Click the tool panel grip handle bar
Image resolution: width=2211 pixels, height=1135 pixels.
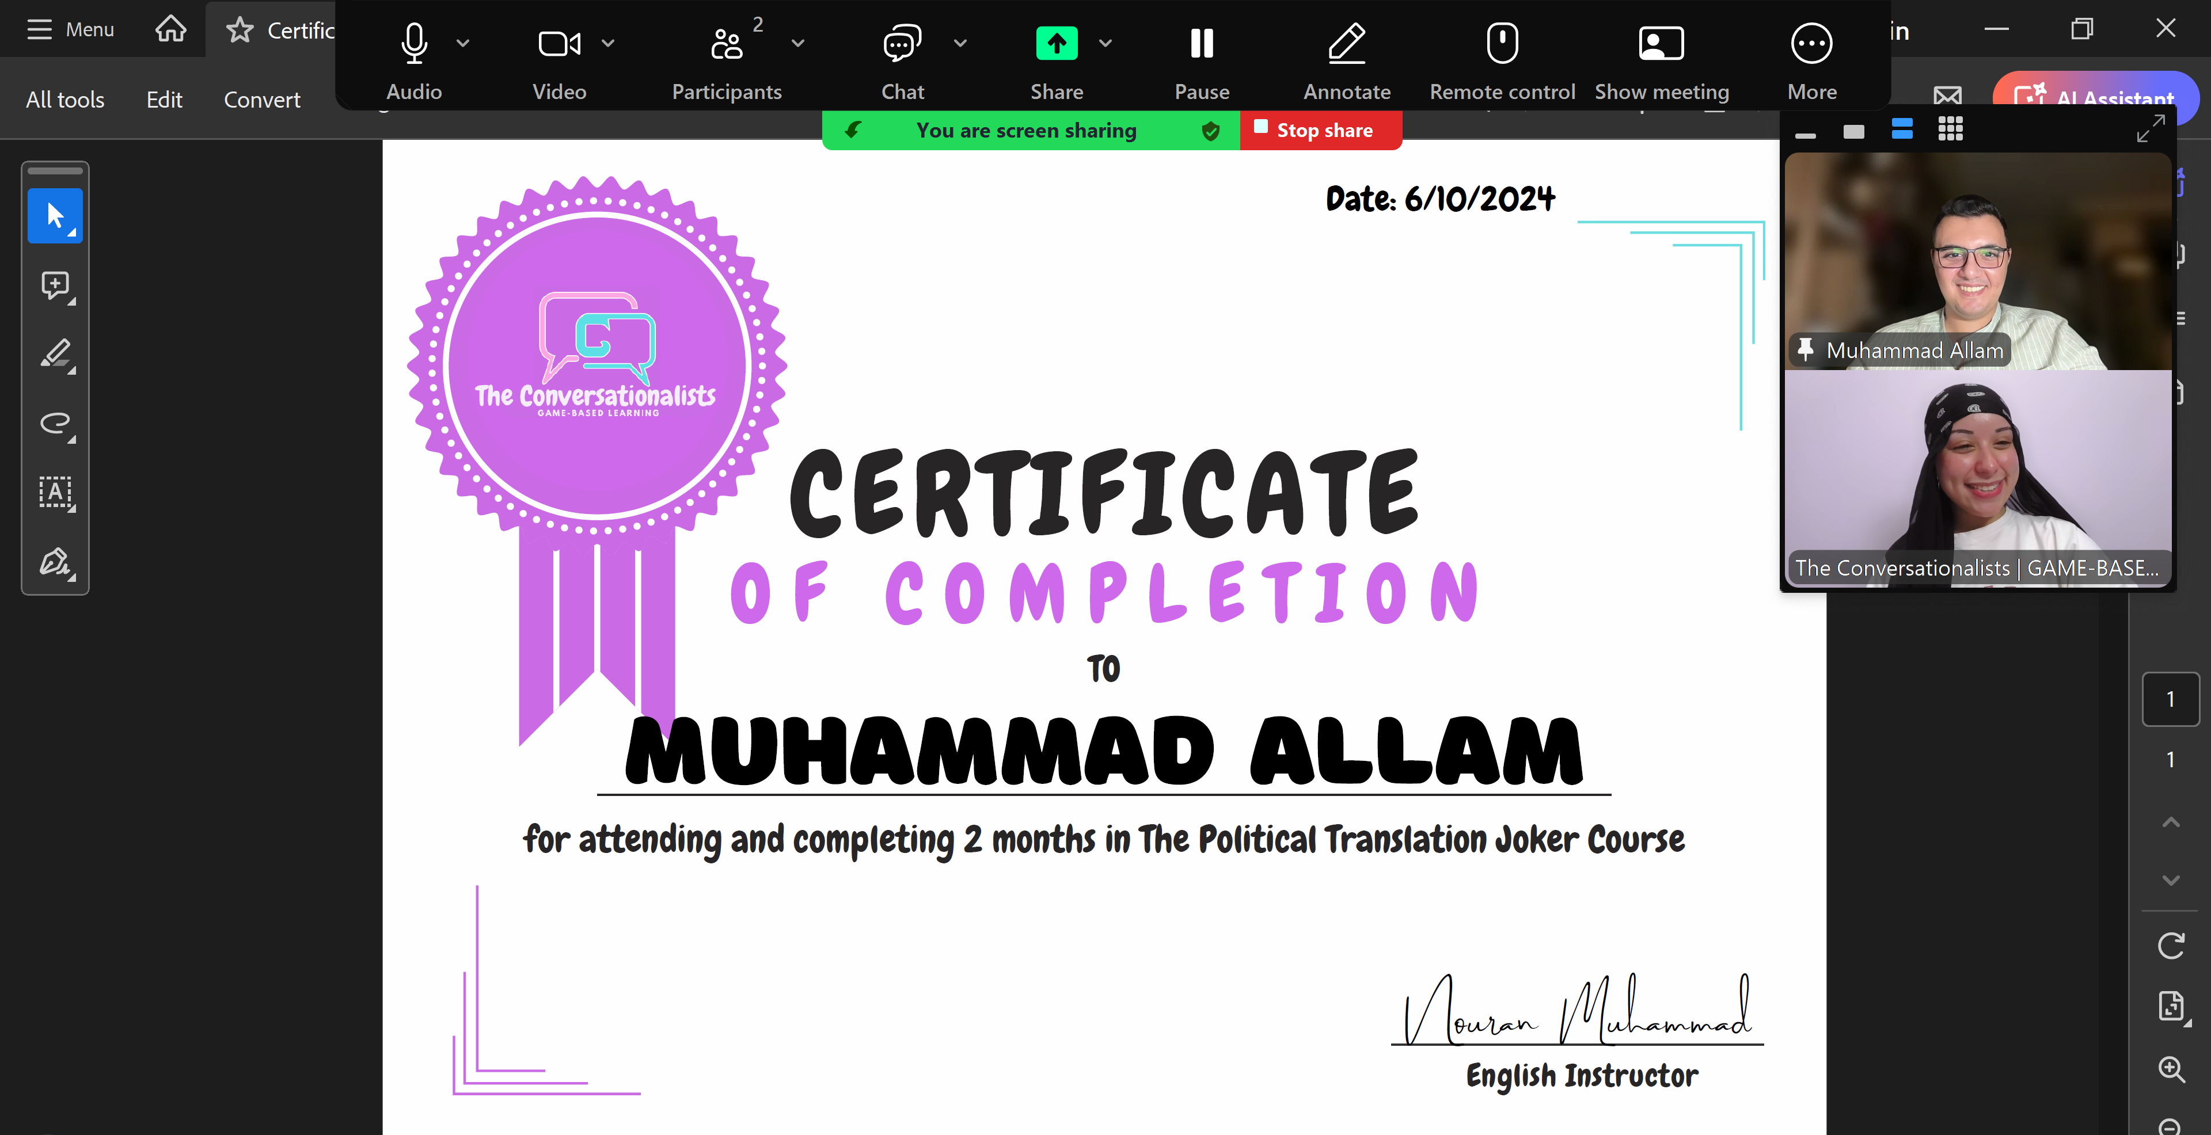(56, 171)
